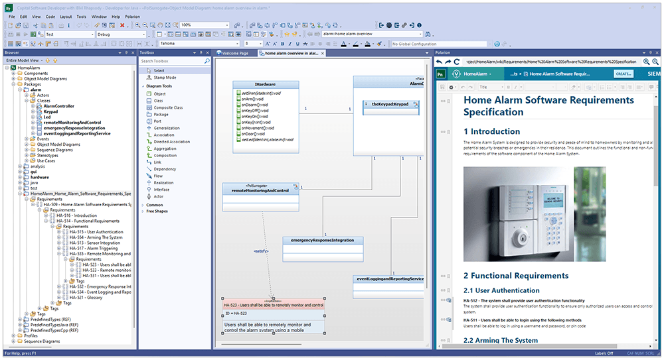Click the CREATE button in Polarion

point(623,74)
